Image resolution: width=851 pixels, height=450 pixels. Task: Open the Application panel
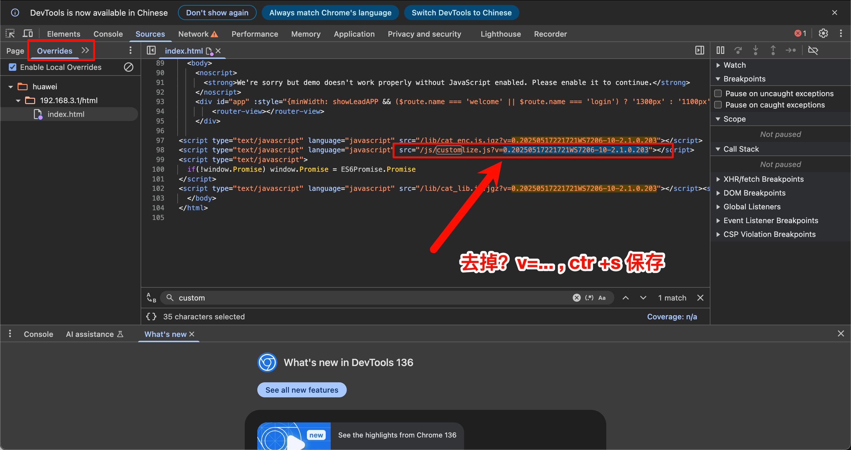tap(354, 34)
